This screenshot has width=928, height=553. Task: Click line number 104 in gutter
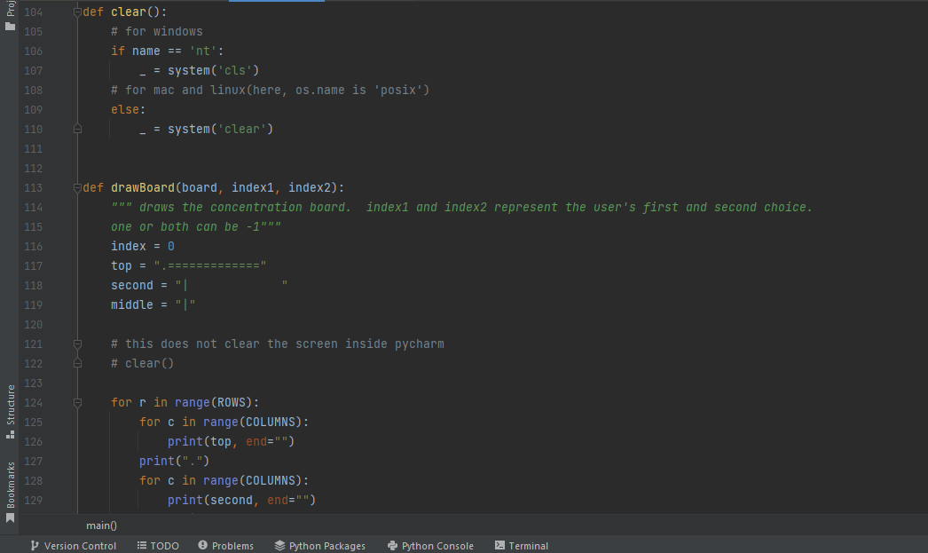(x=33, y=12)
